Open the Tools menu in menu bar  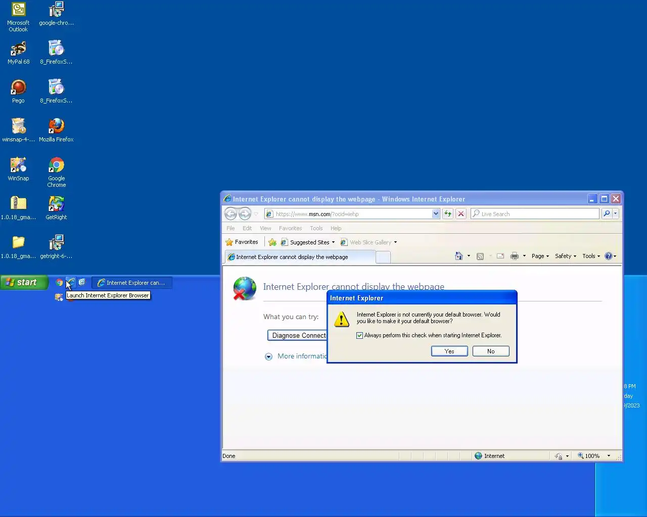point(316,228)
